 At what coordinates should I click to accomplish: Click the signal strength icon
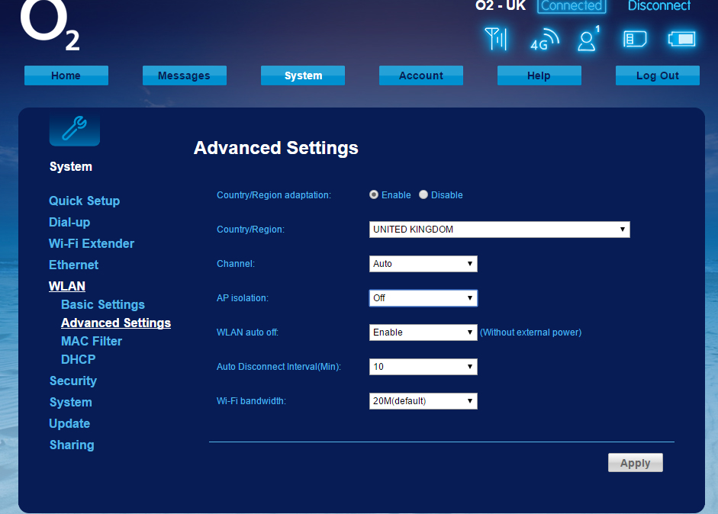tap(497, 37)
